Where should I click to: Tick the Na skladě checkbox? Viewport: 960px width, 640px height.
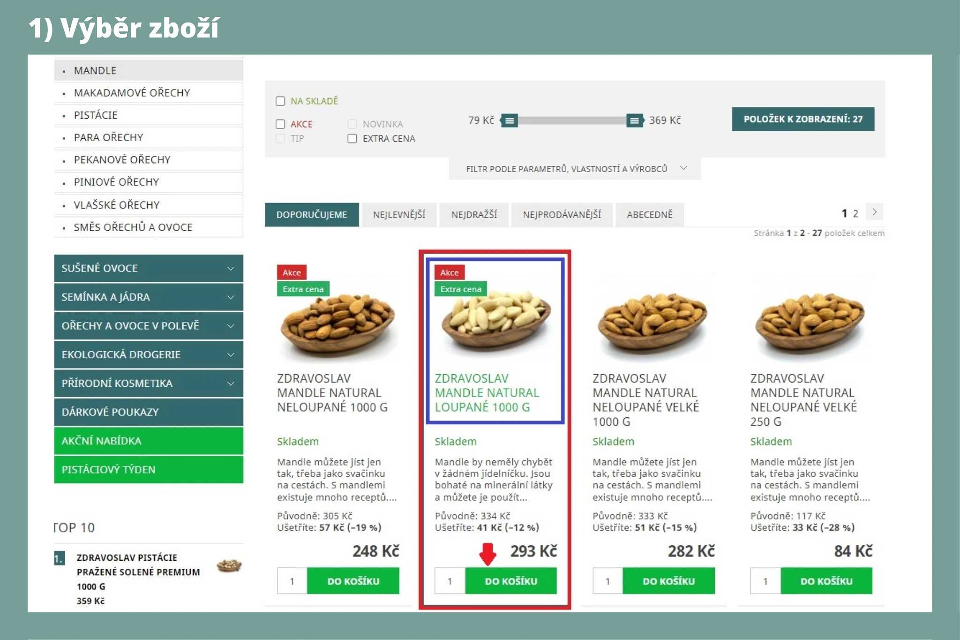point(280,101)
